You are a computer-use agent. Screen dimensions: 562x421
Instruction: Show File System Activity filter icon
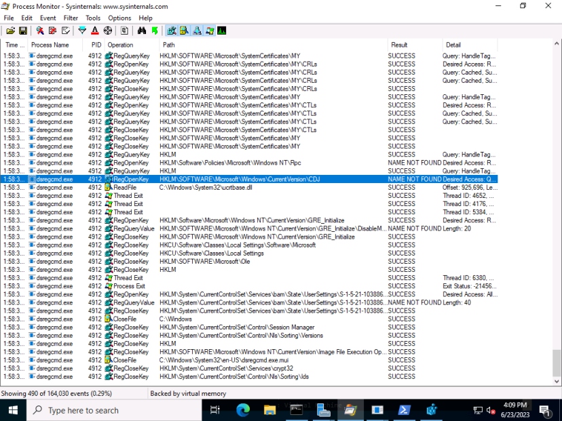point(185,31)
